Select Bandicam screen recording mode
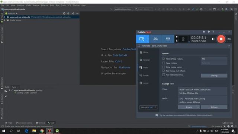This screenshot has width=238, height=134. pyautogui.click(x=142, y=39)
